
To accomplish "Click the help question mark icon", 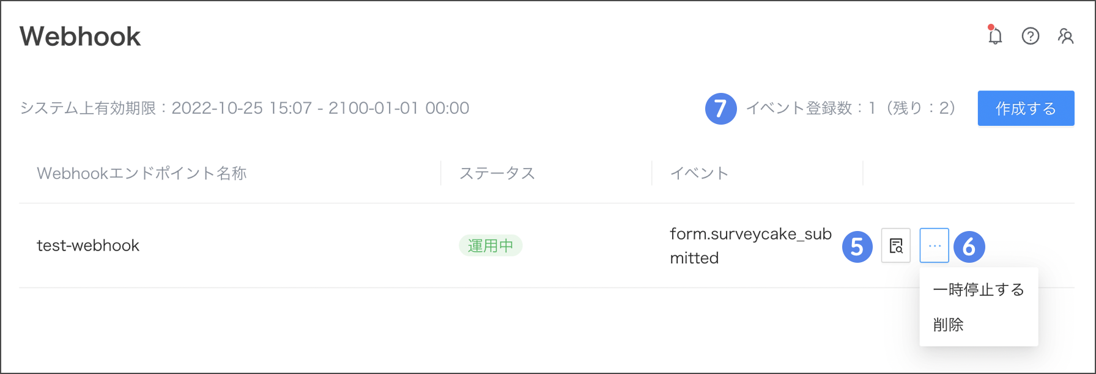I will (x=1031, y=37).
